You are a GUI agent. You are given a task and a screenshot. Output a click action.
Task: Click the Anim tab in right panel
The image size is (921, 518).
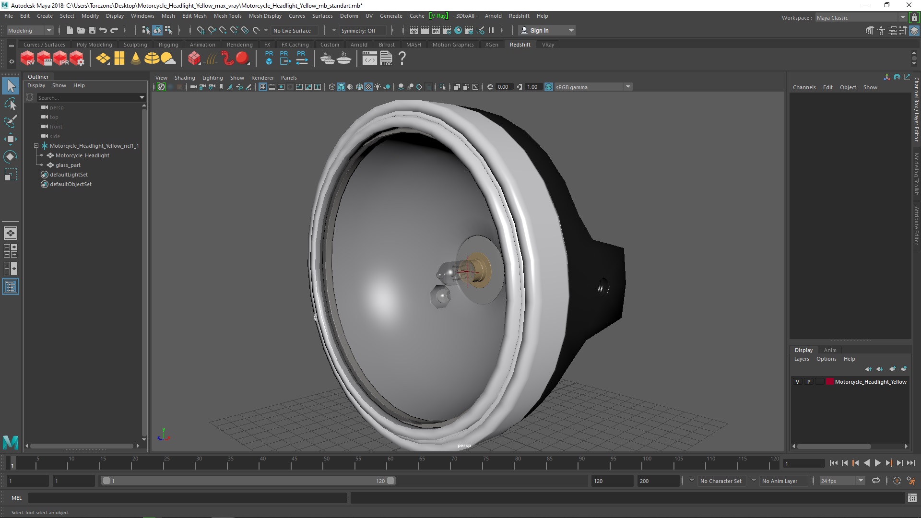[830, 349]
